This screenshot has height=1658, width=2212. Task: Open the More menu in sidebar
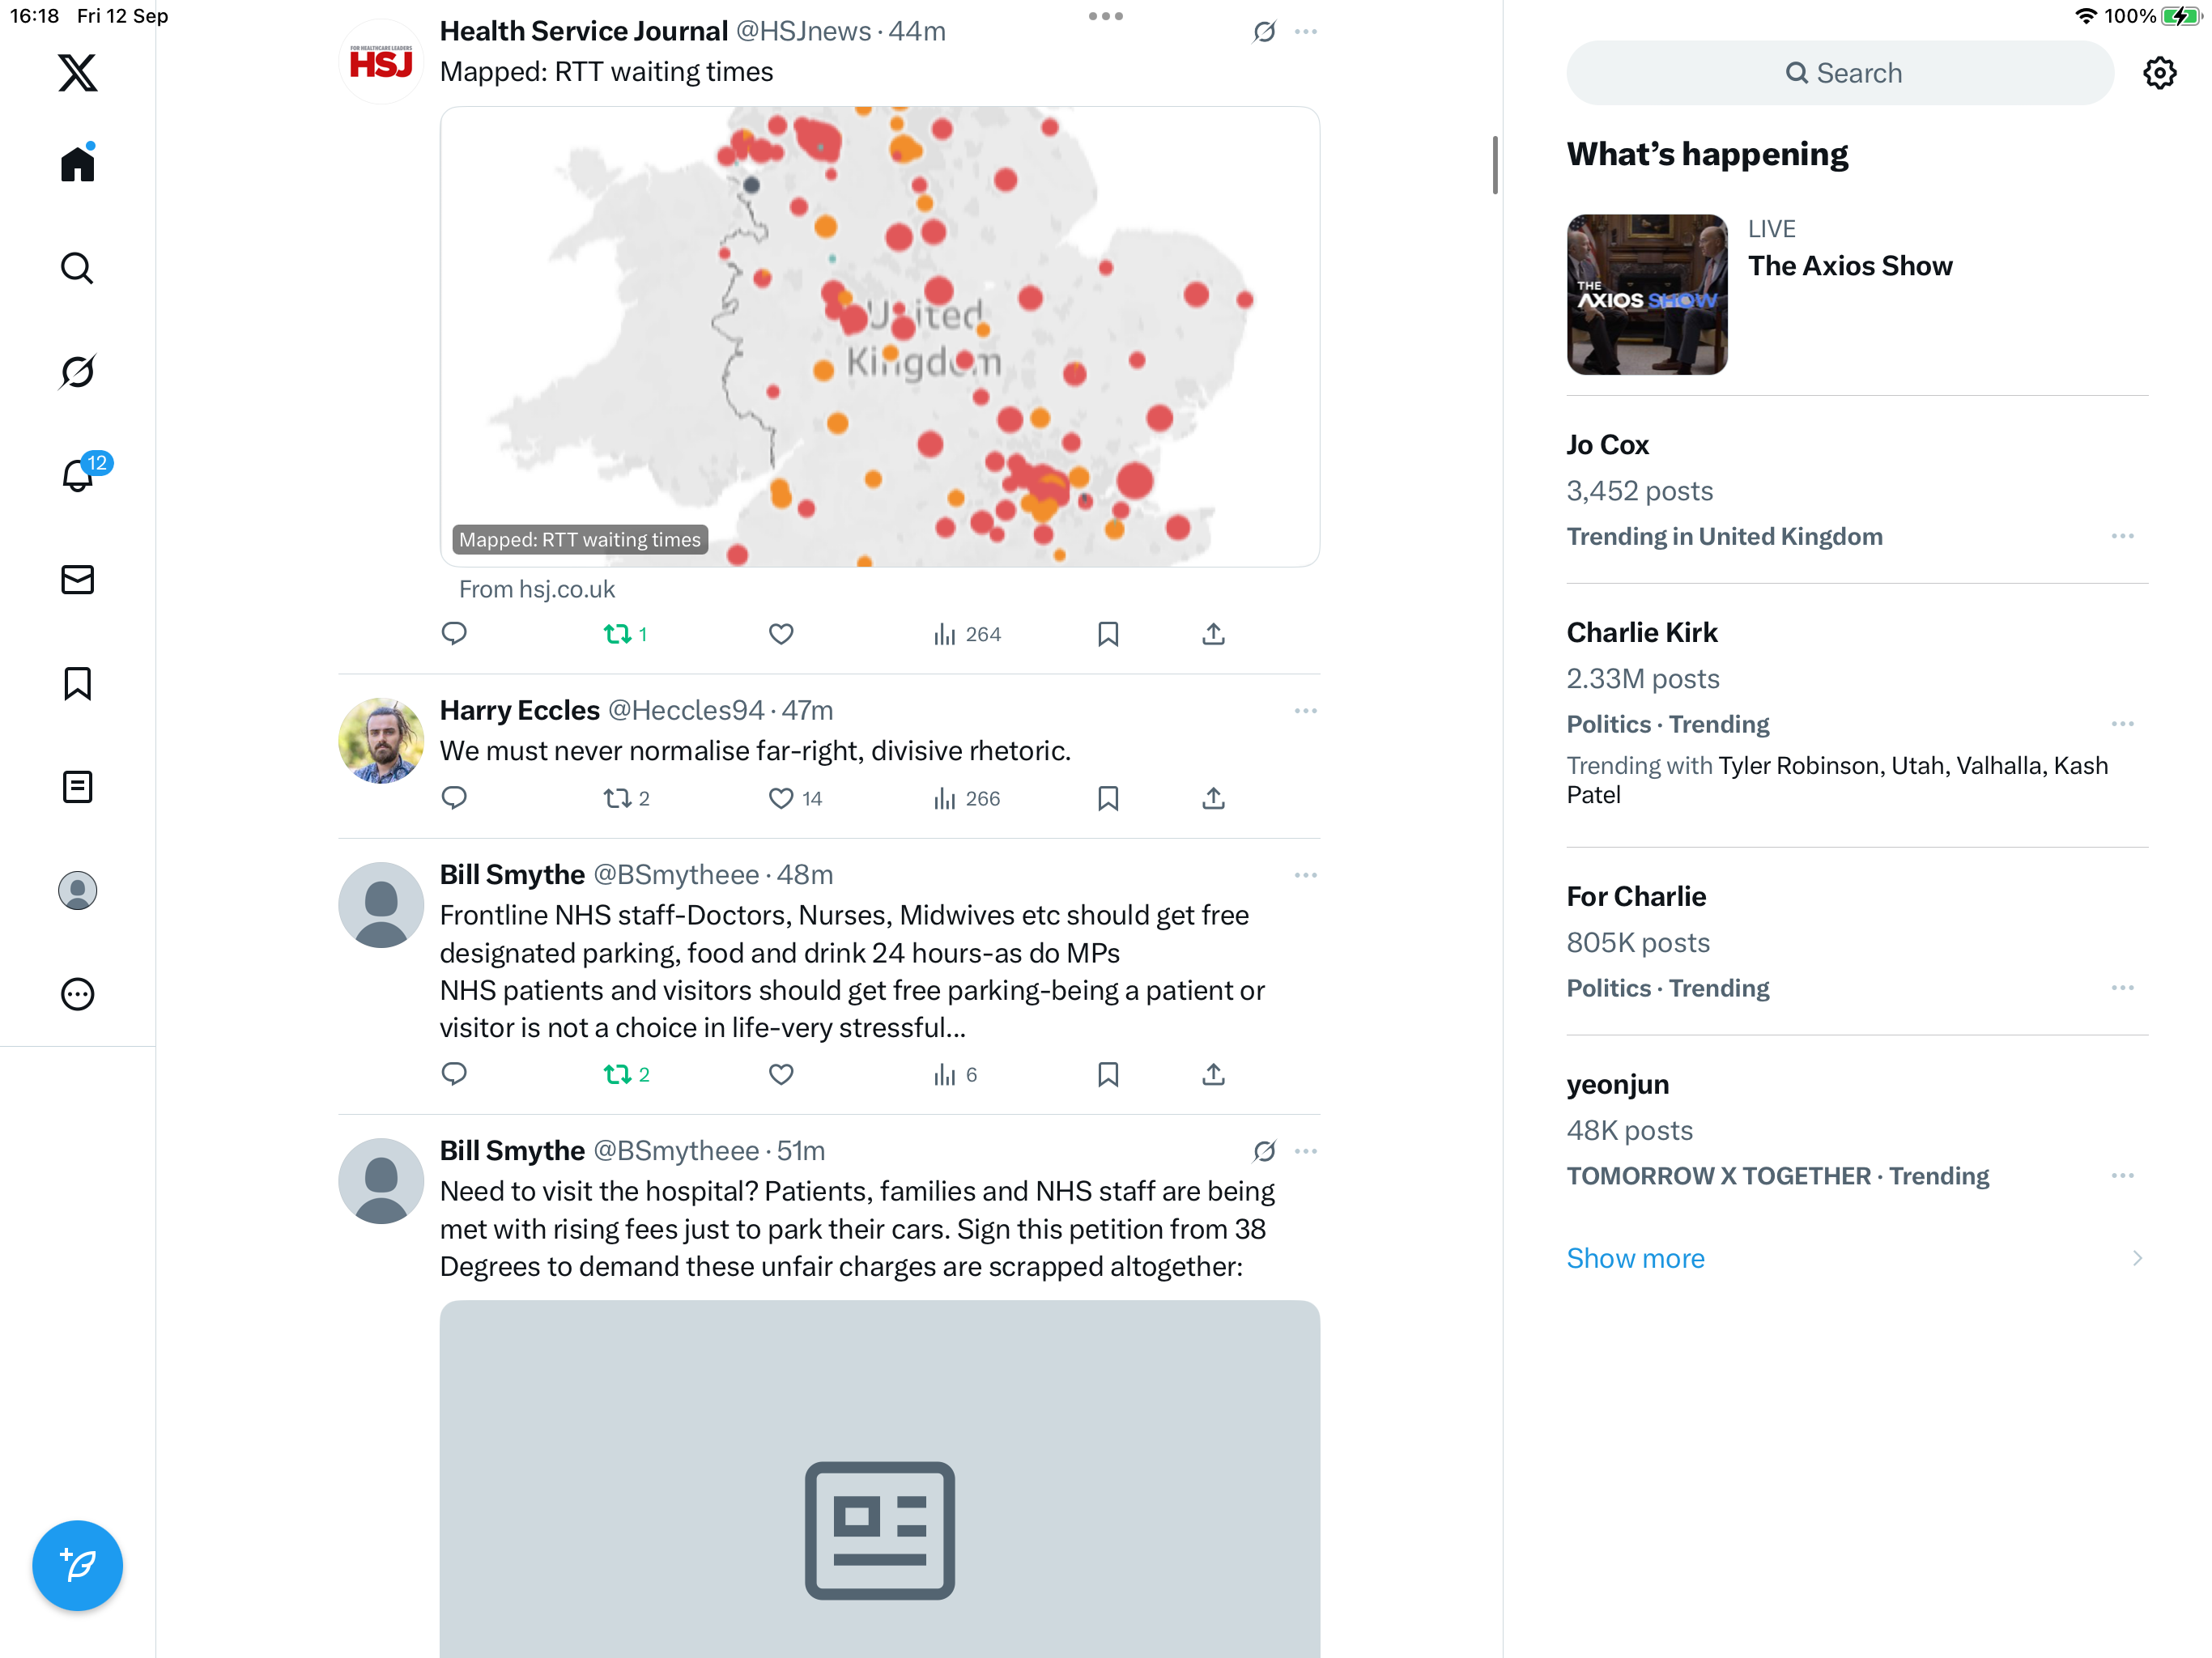click(x=77, y=994)
